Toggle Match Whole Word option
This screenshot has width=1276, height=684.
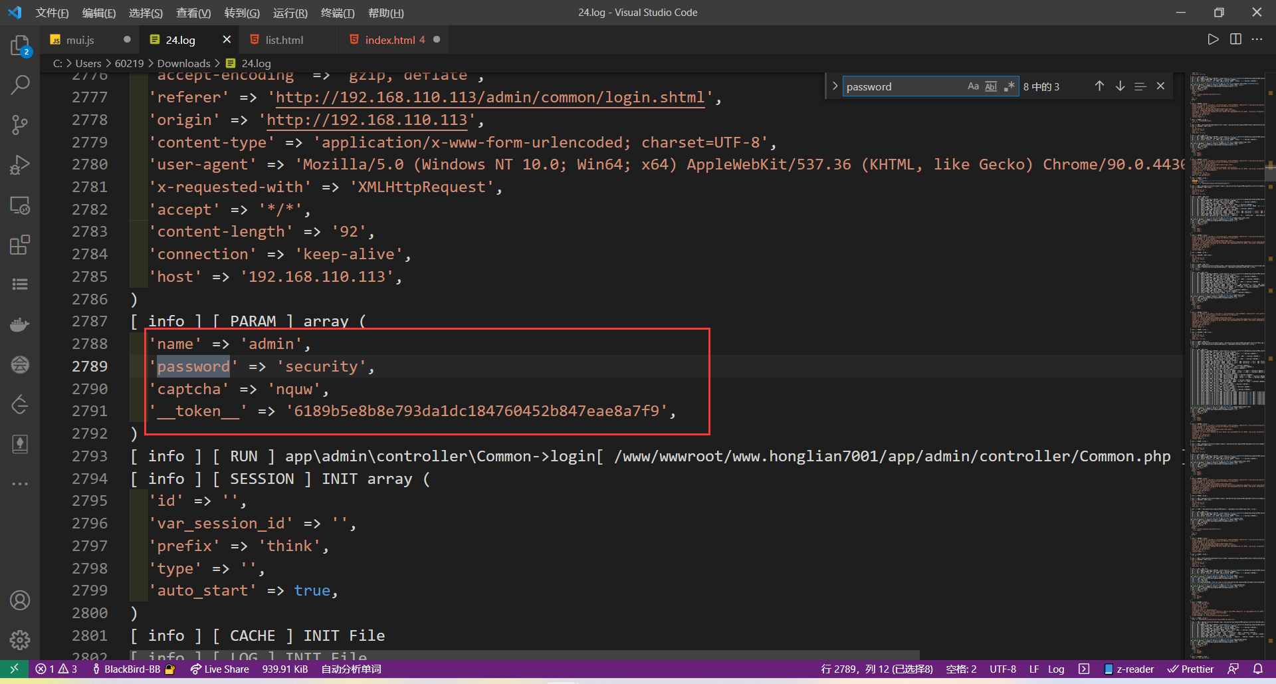[x=991, y=86]
